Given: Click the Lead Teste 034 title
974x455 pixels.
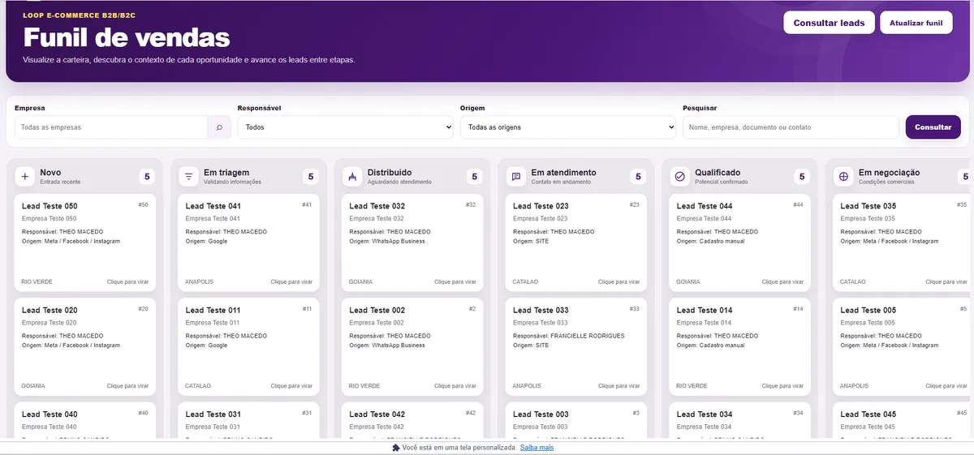Looking at the screenshot, I should coord(705,414).
